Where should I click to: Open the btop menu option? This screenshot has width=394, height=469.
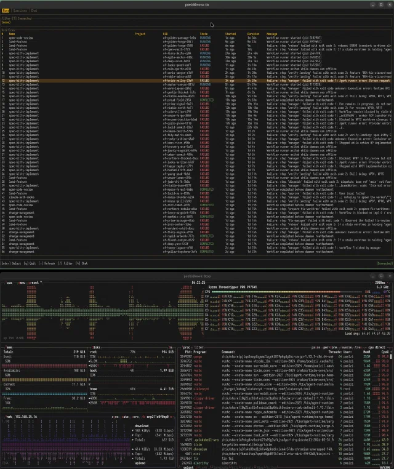point(22,283)
